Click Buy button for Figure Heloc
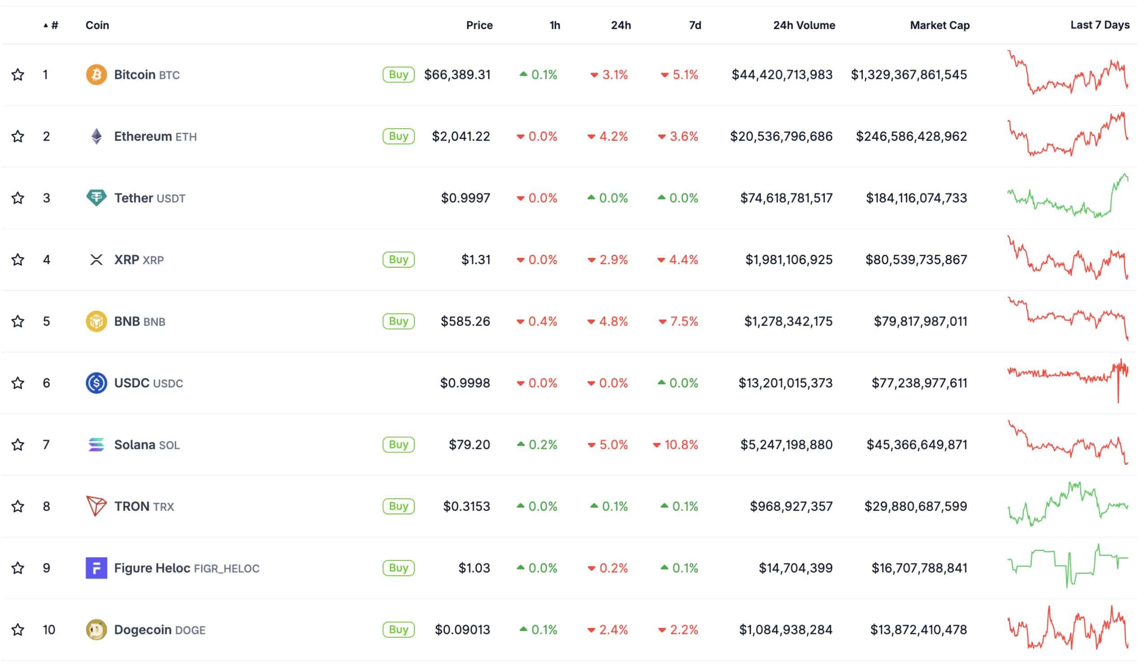 tap(399, 569)
